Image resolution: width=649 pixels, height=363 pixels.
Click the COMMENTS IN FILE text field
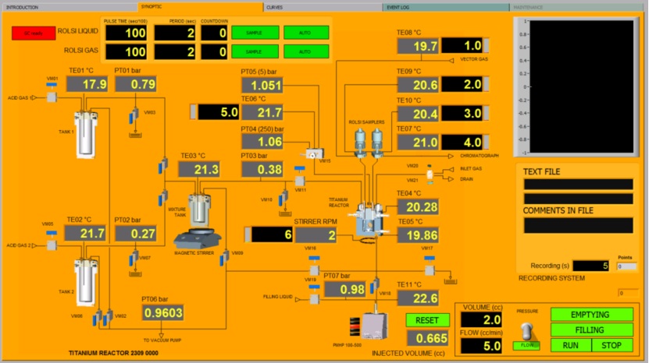coord(578,225)
